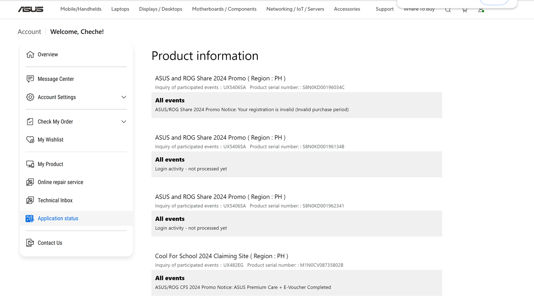Click the invalid purchase period notice text
This screenshot has width=534, height=300.
coord(252,109)
